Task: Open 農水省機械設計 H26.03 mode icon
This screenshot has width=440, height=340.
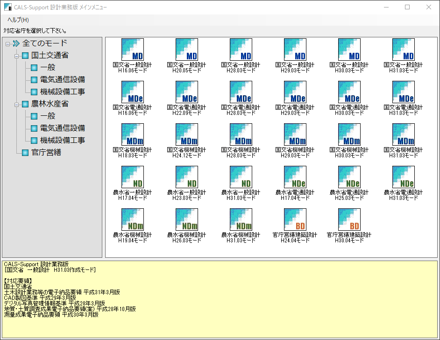Action: (186, 220)
